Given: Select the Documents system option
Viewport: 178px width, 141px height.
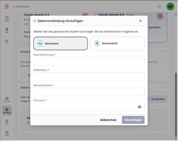Looking at the screenshot, I should [x=117, y=43].
